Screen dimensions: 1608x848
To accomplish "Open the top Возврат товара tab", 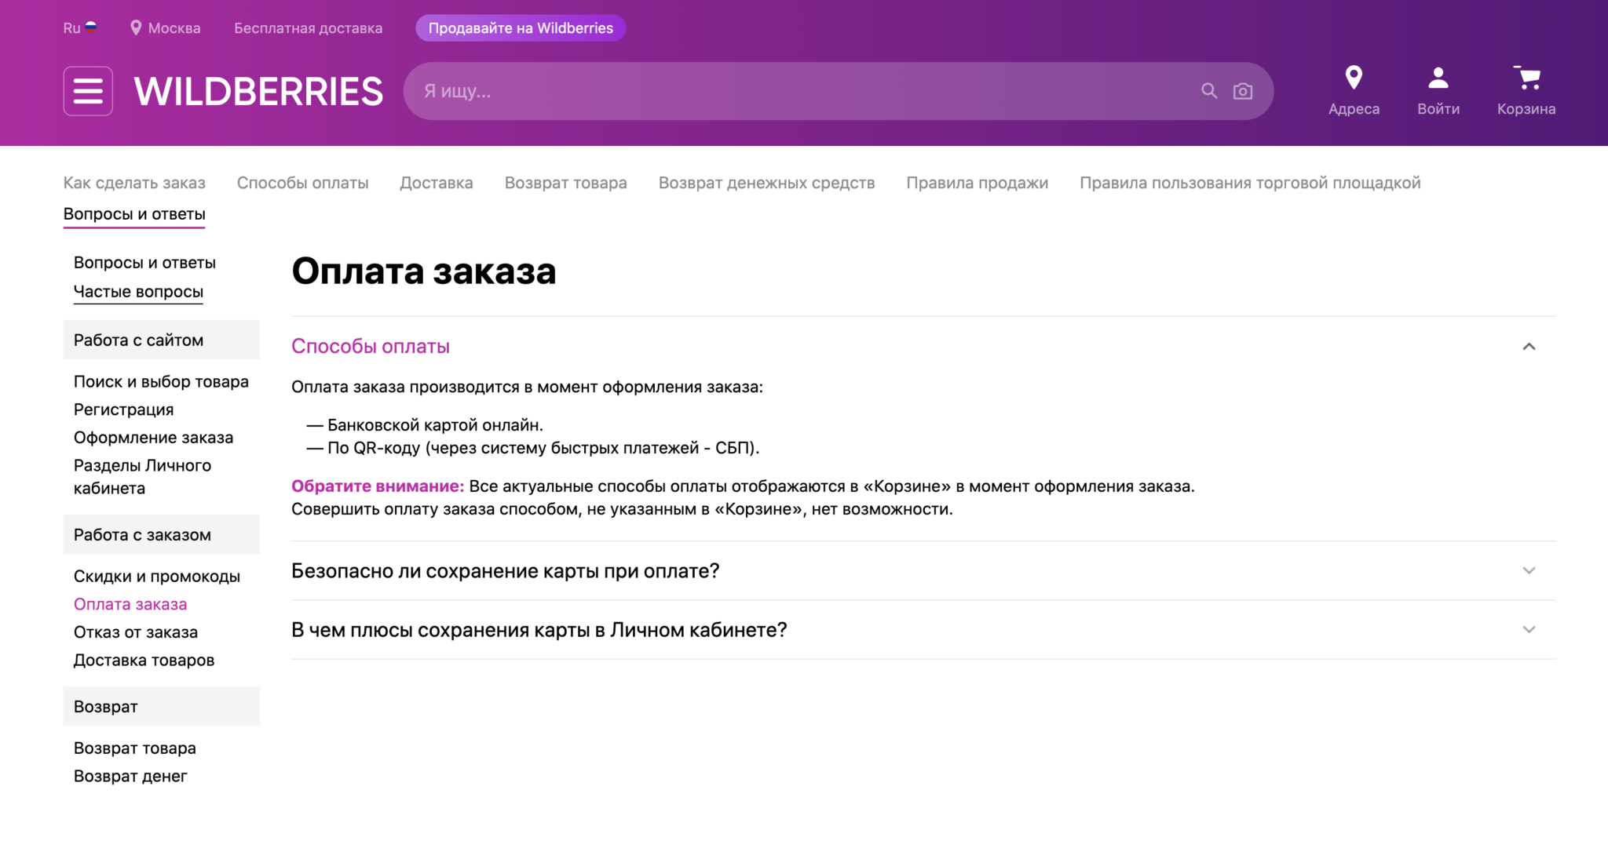I will click(566, 183).
